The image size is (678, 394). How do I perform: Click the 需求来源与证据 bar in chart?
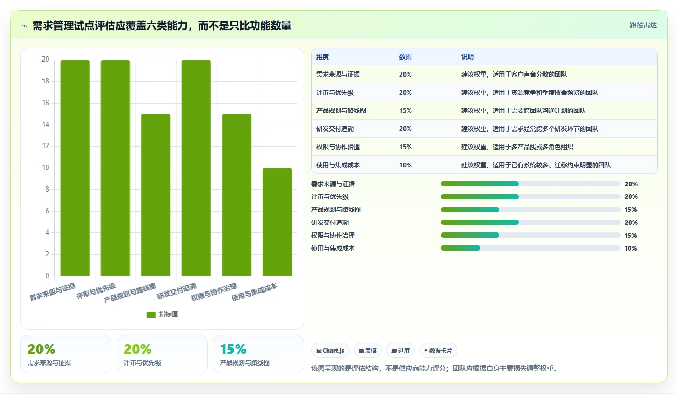pyautogui.click(x=75, y=168)
